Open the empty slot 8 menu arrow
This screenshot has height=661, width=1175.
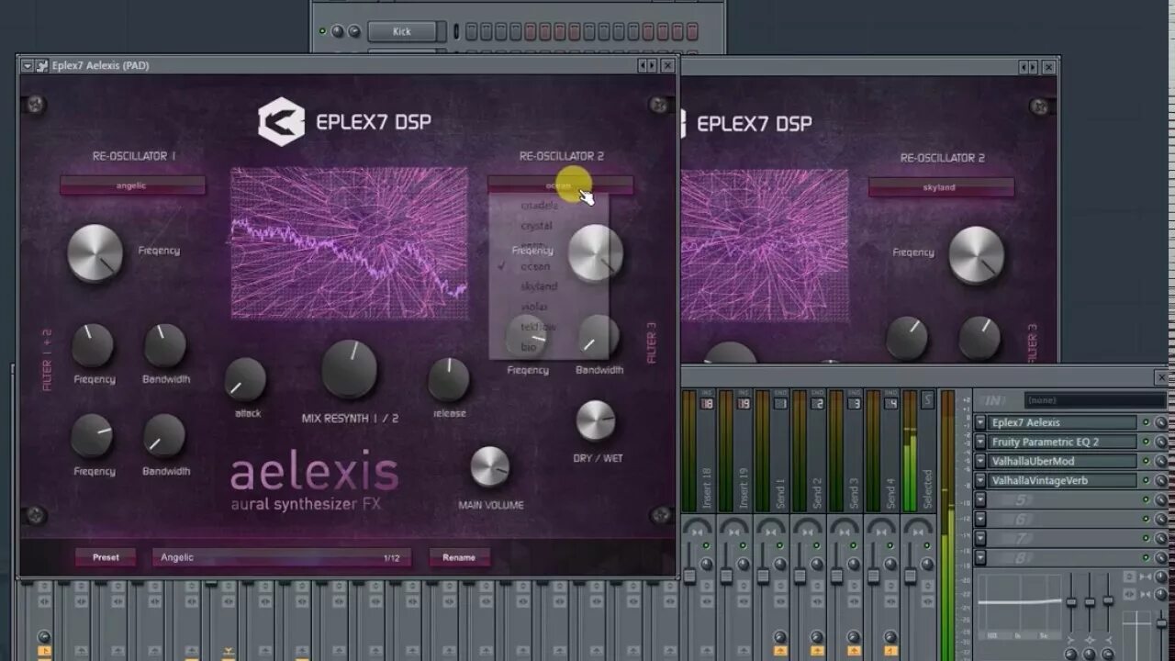coord(980,558)
